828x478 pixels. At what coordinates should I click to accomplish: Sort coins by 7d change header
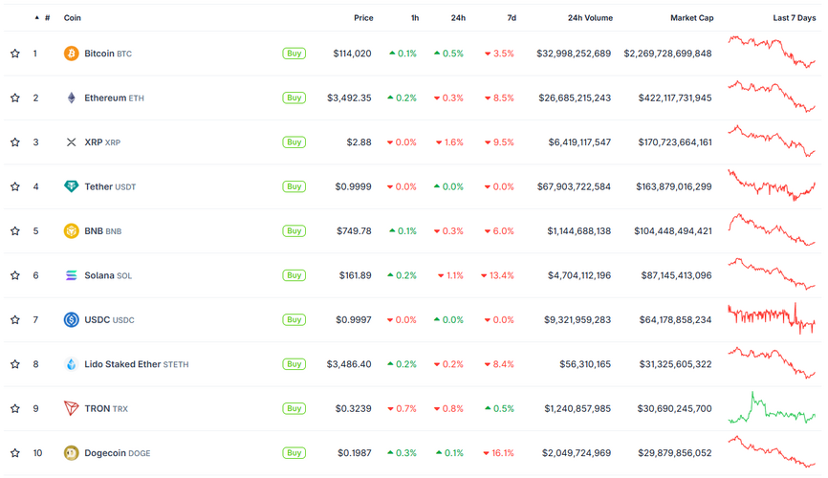pos(512,18)
